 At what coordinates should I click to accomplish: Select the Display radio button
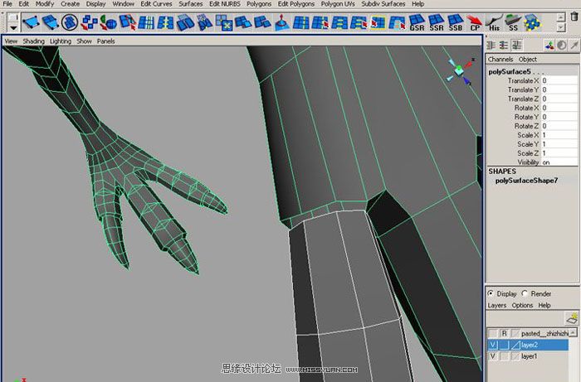(x=491, y=293)
